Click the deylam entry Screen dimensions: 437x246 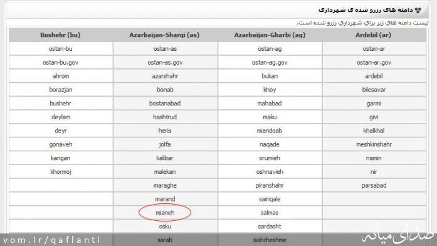click(x=60, y=117)
